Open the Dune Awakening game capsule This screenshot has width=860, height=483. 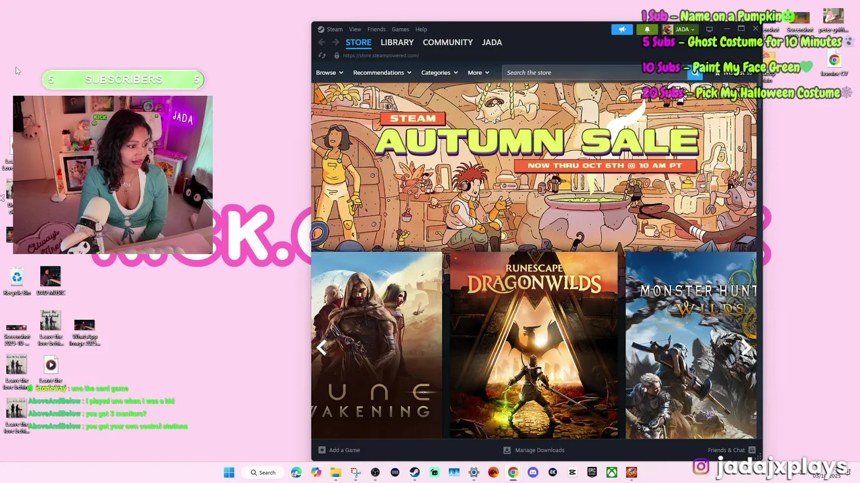[377, 345]
